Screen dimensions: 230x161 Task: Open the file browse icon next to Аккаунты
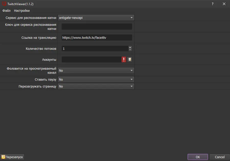click(x=130, y=59)
